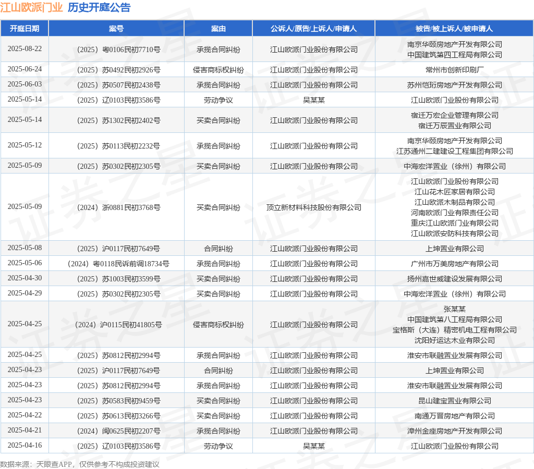Select the date 2025-06-03
This screenshot has height=469, width=534.
(25, 84)
